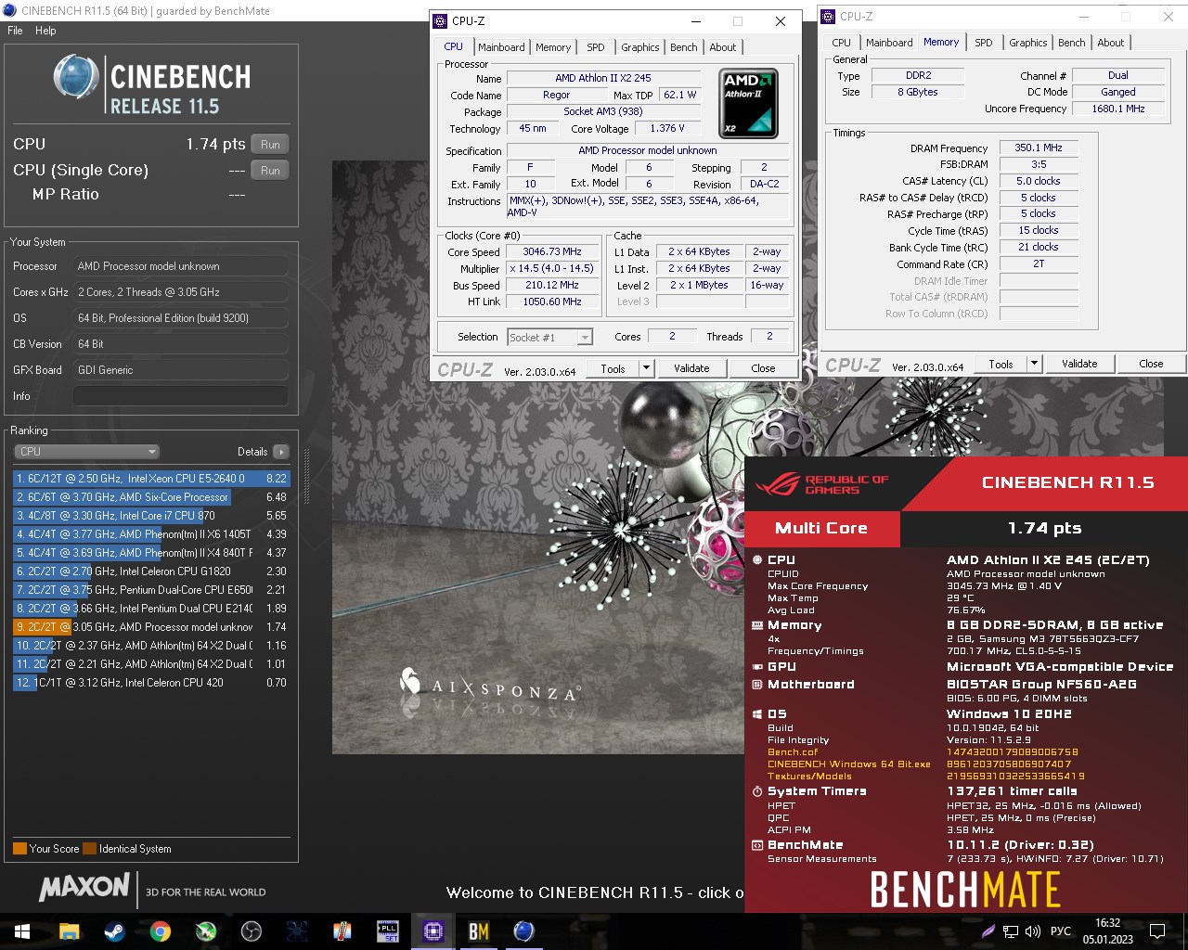Click the Info input field in Your System
The width and height of the screenshot is (1188, 950).
coord(180,396)
